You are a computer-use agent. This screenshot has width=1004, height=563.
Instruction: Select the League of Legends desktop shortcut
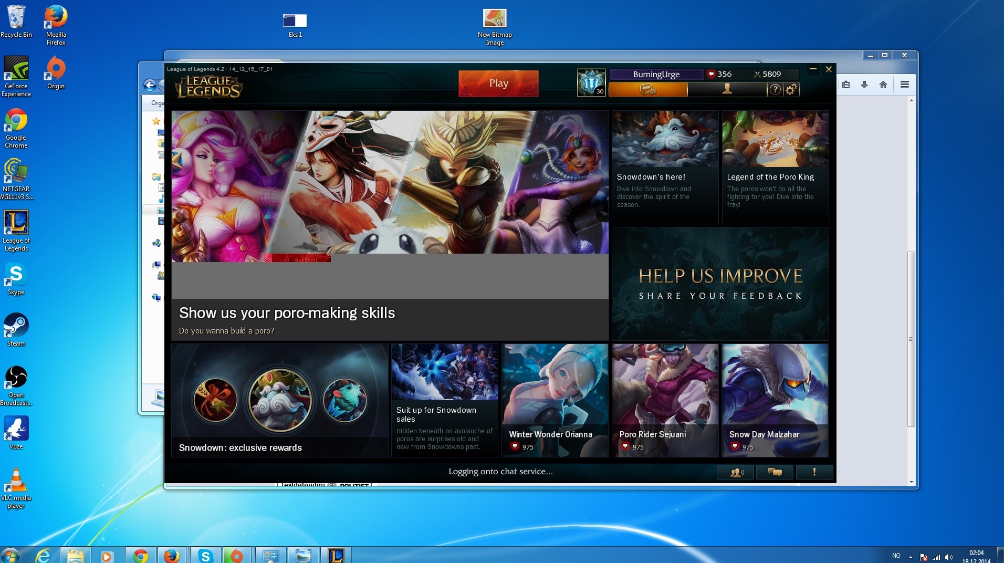(x=16, y=231)
